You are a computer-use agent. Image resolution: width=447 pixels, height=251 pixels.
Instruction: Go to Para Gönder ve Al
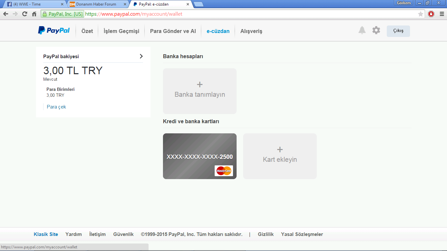coord(173,31)
